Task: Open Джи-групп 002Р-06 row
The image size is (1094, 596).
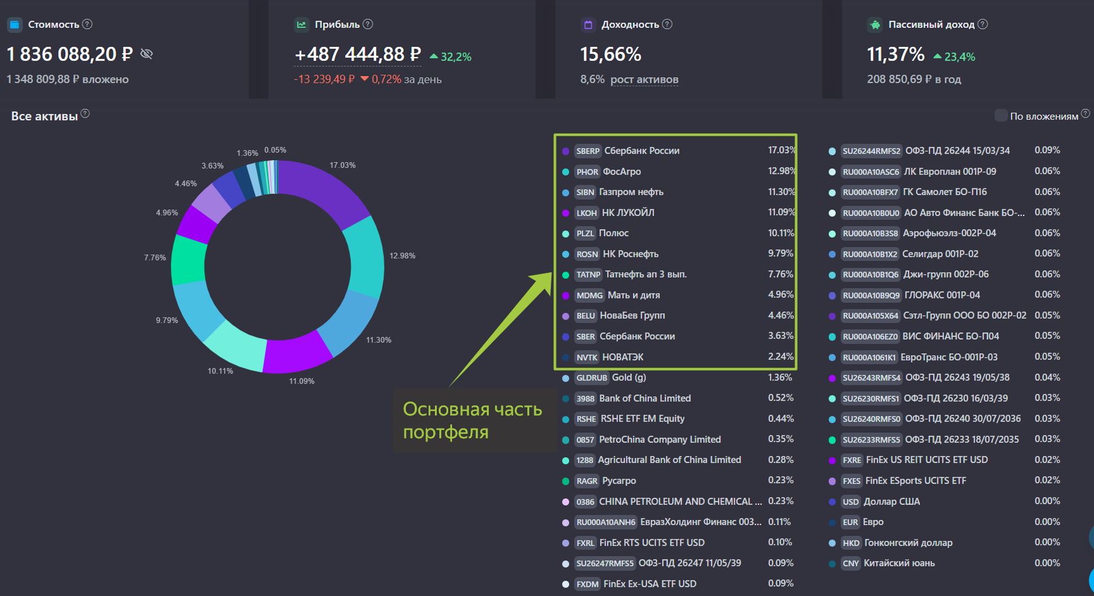Action: 944,274
